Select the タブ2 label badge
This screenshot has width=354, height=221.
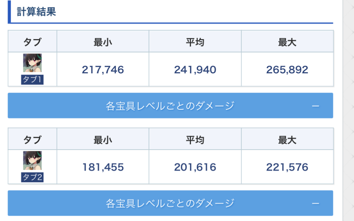coord(32,177)
